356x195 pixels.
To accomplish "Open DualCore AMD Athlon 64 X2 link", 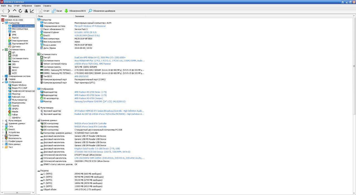I will (100, 57).
